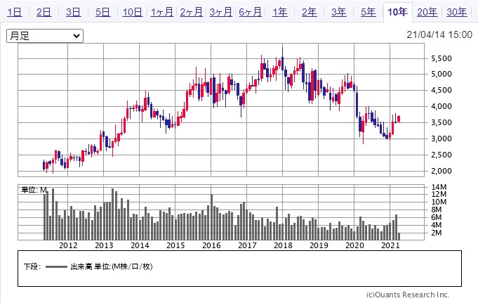
Task: Click the 2,000 price axis label
Action: tap(441, 171)
